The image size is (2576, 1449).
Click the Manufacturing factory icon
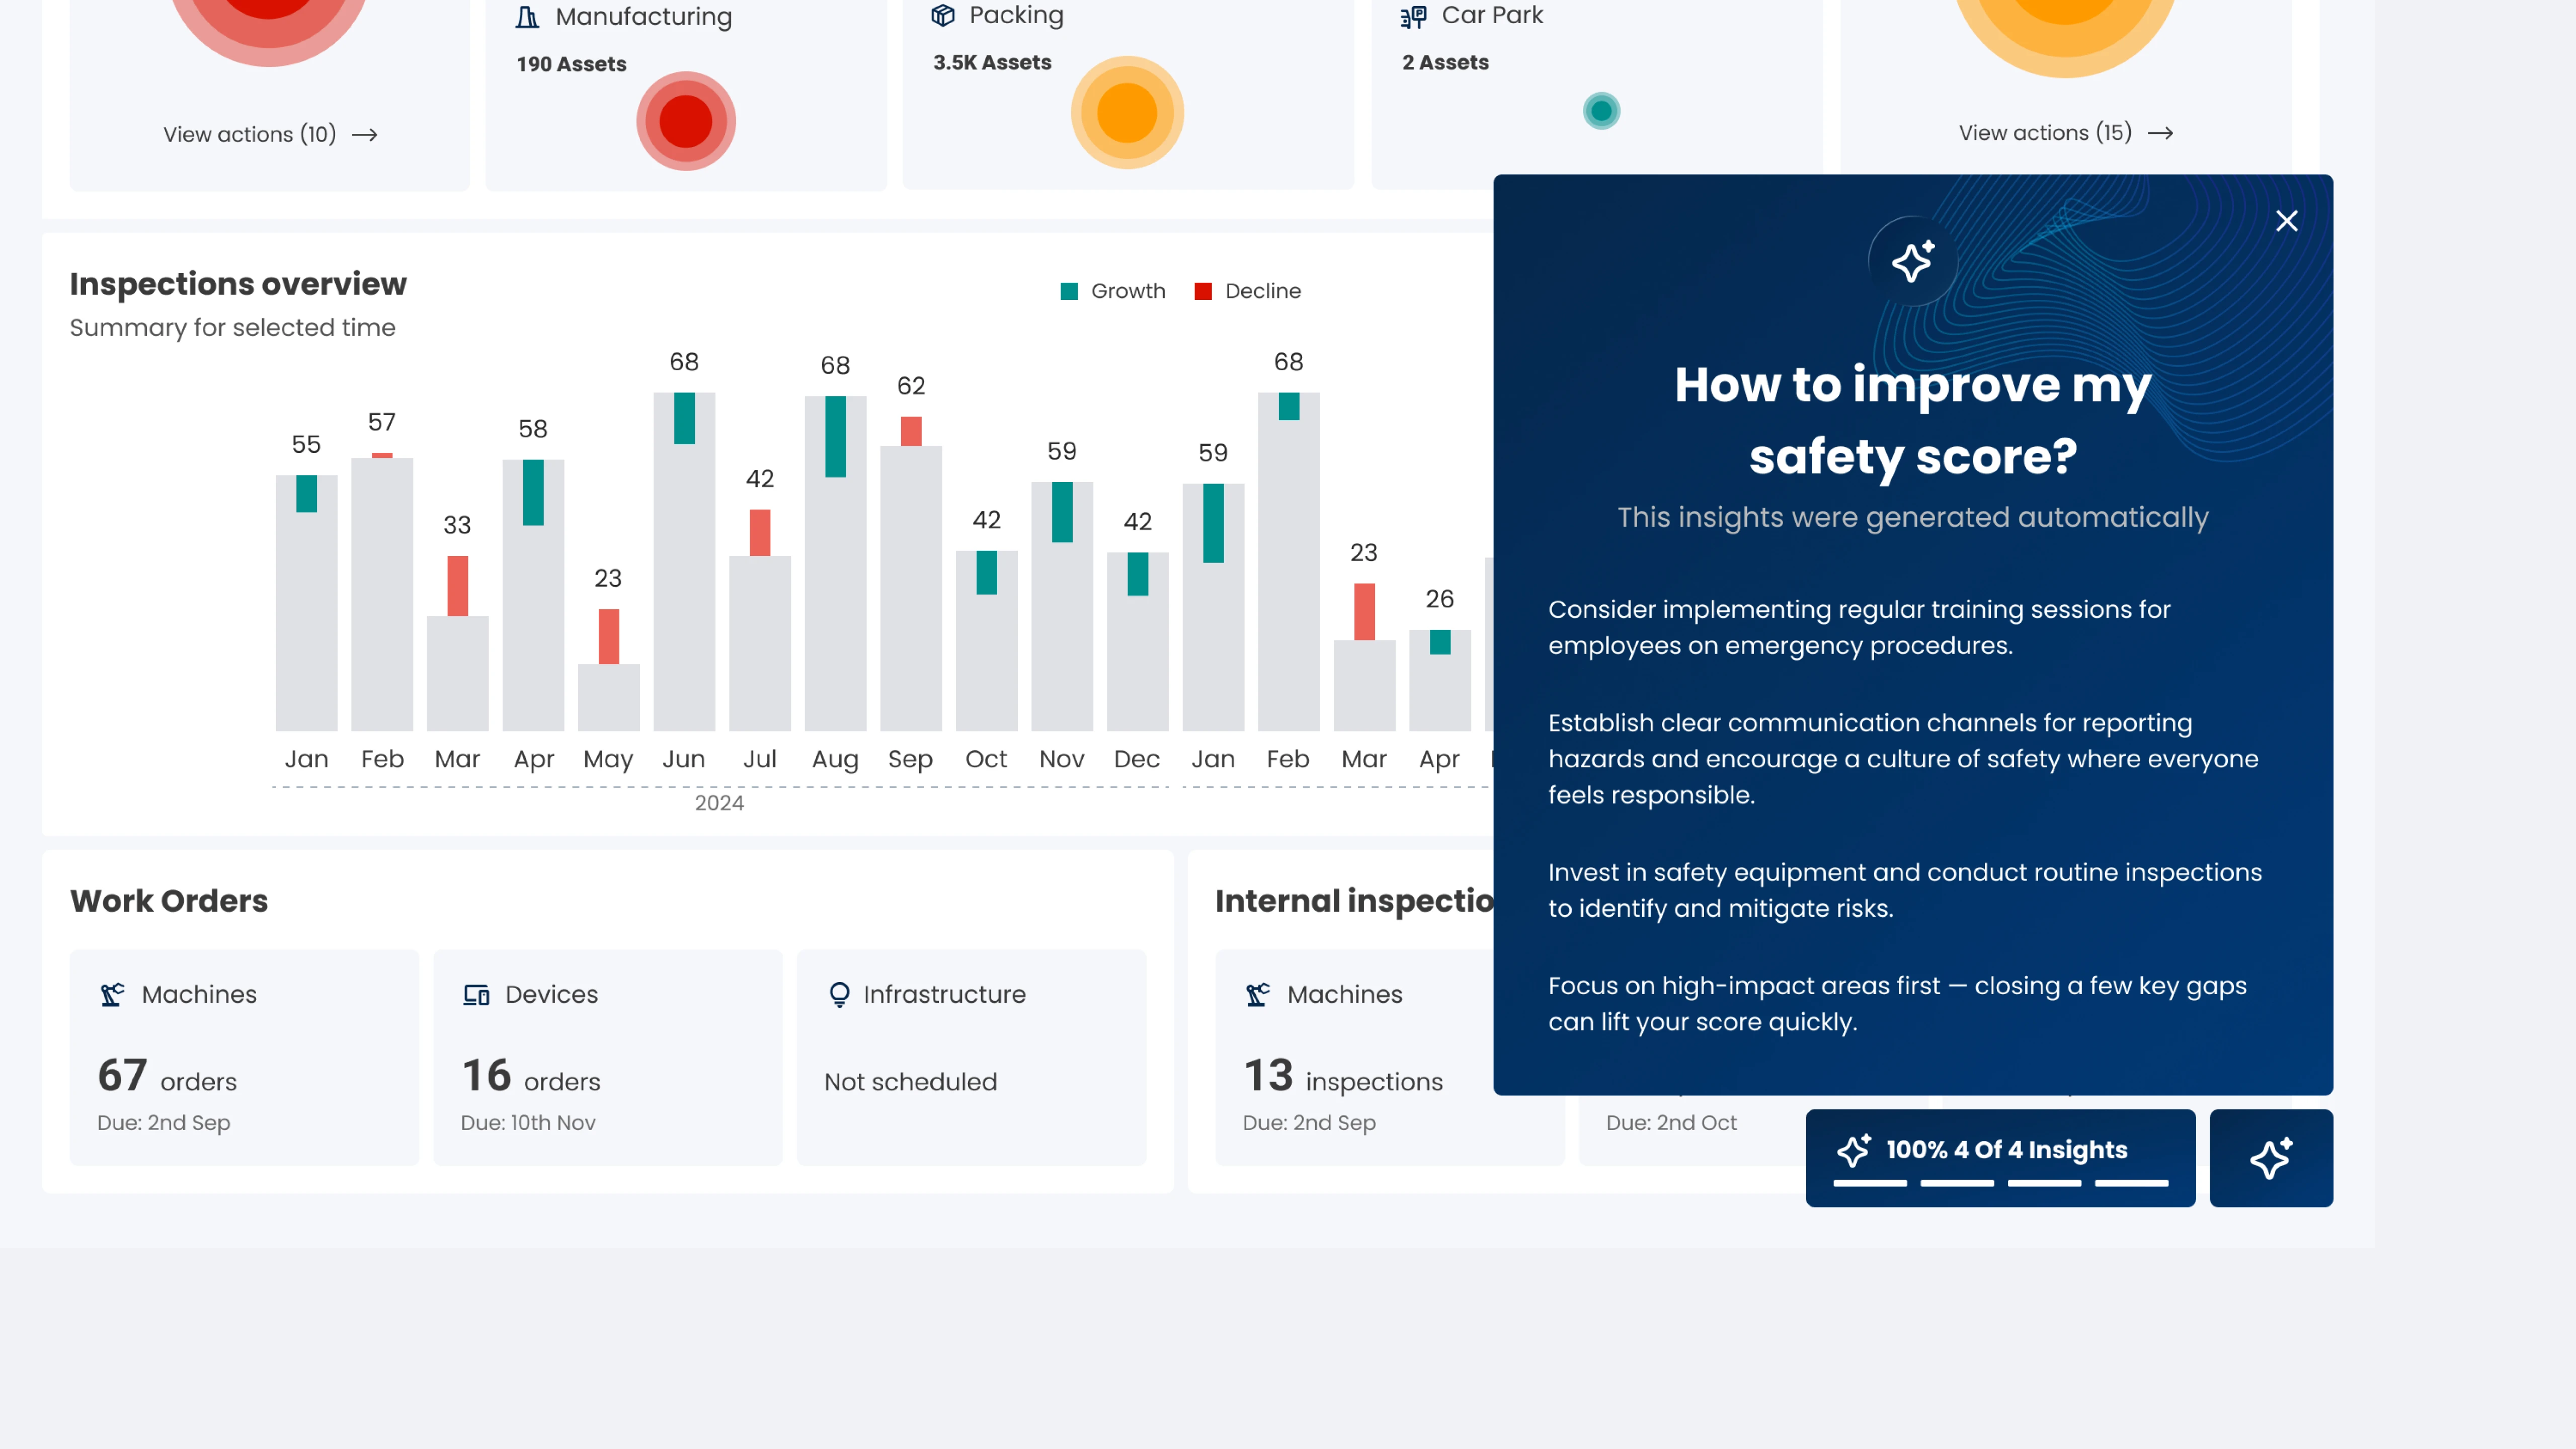527,17
